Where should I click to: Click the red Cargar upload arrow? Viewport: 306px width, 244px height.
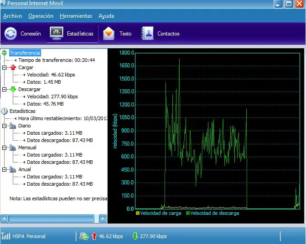(x=13, y=67)
